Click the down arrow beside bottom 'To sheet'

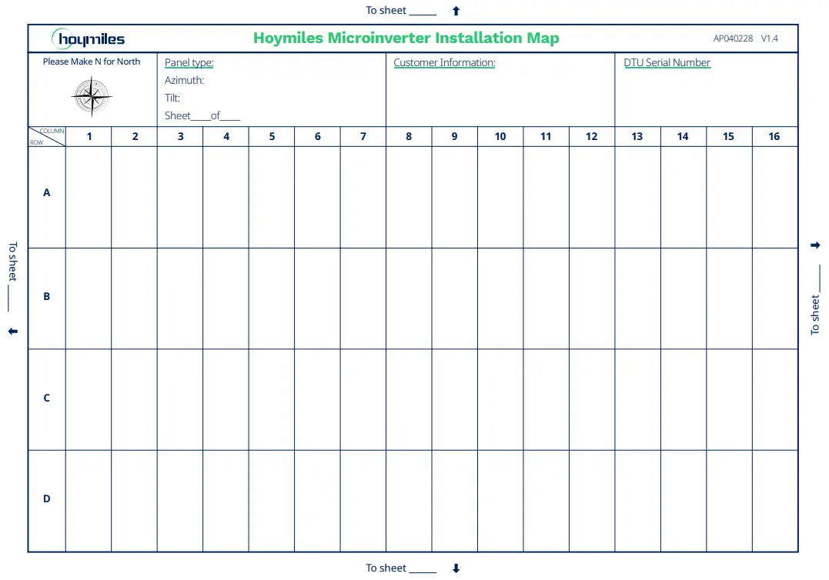tap(456, 568)
